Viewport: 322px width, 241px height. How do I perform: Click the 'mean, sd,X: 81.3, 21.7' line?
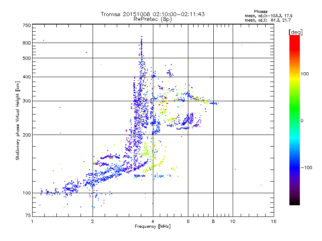(x=268, y=20)
